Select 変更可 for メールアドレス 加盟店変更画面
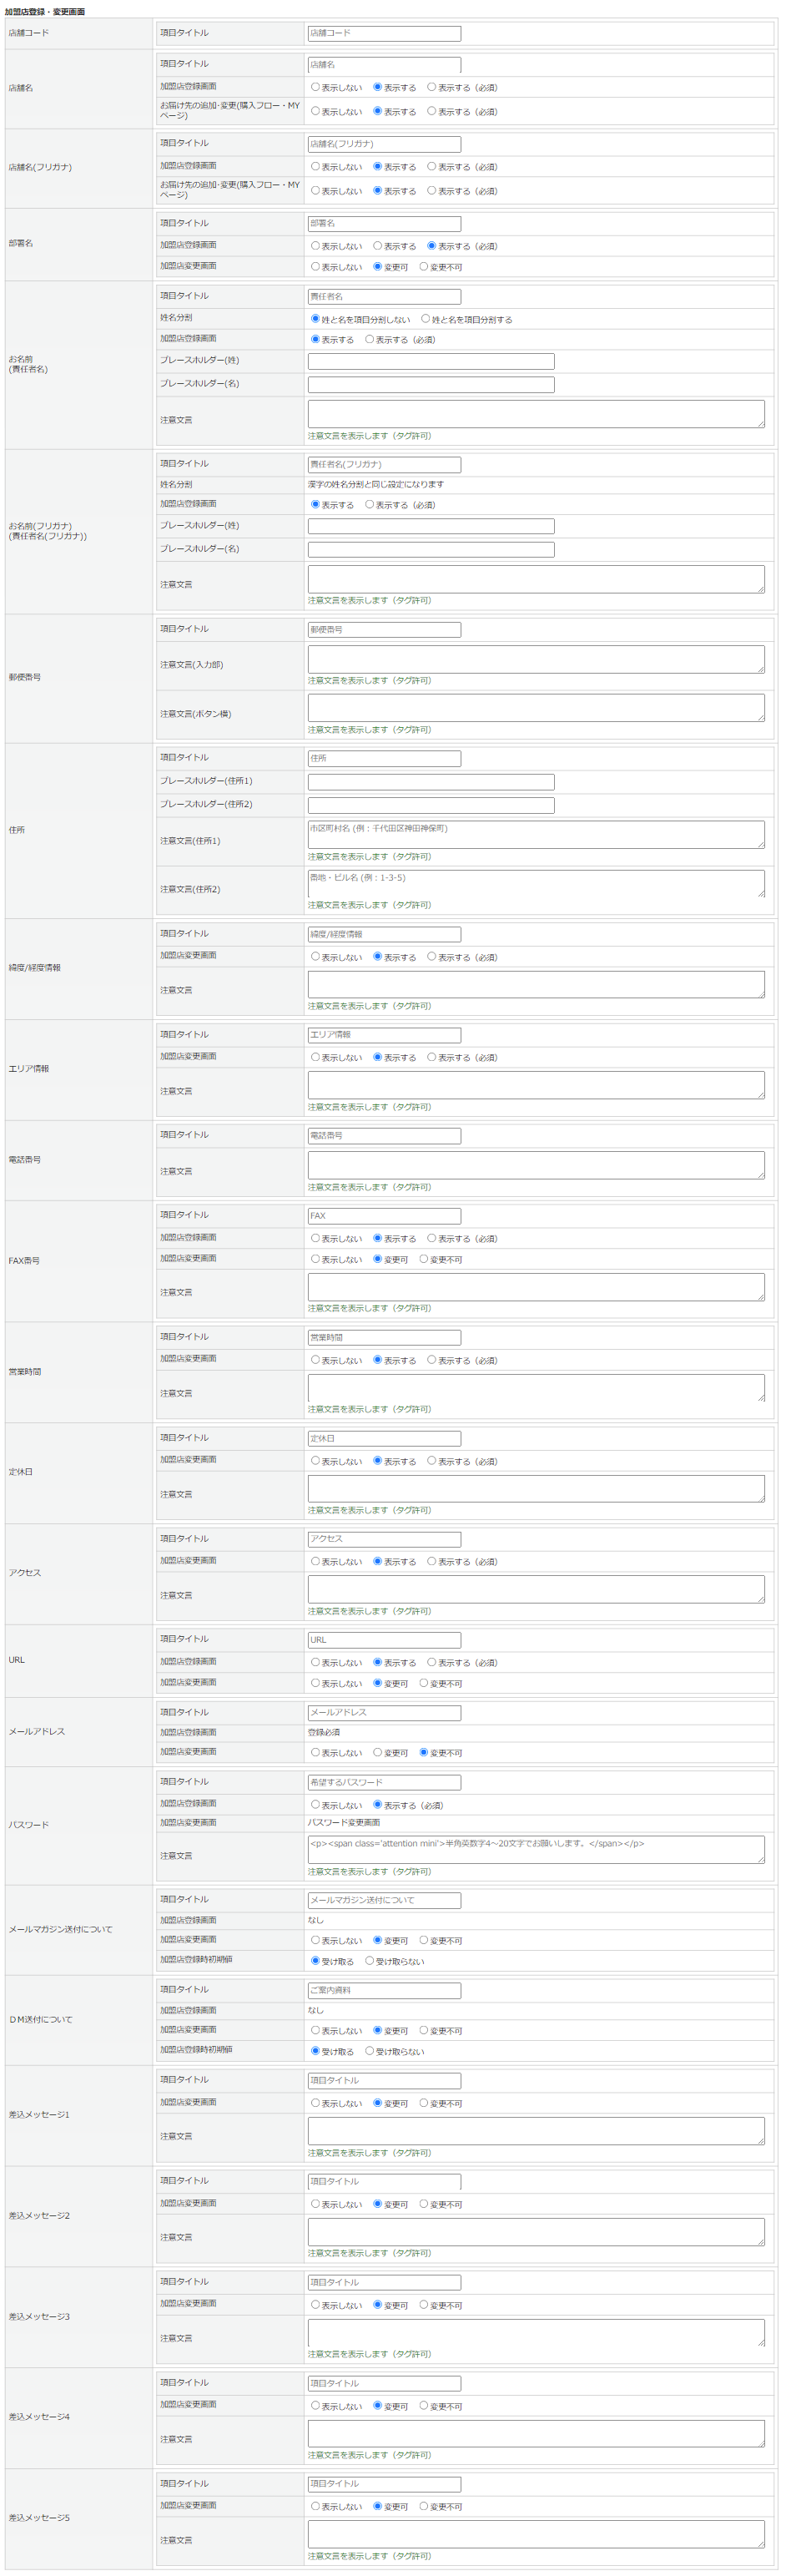The height and width of the screenshot is (2576, 786). pos(378,1752)
